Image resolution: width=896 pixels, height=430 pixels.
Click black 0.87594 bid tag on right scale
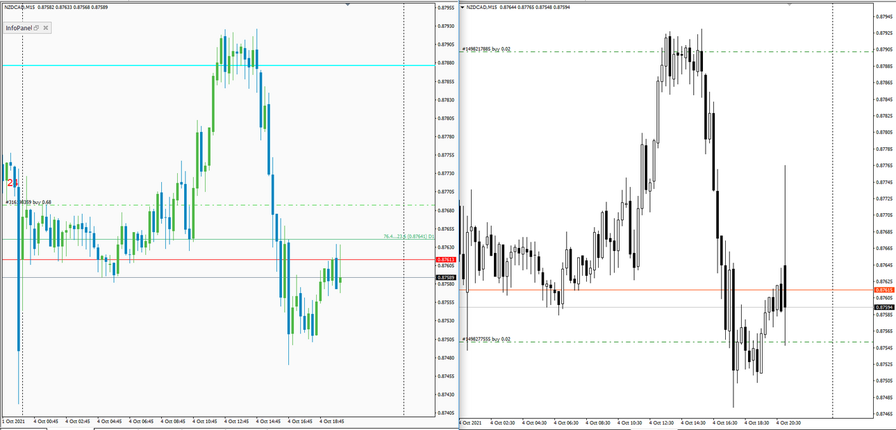[x=884, y=307]
